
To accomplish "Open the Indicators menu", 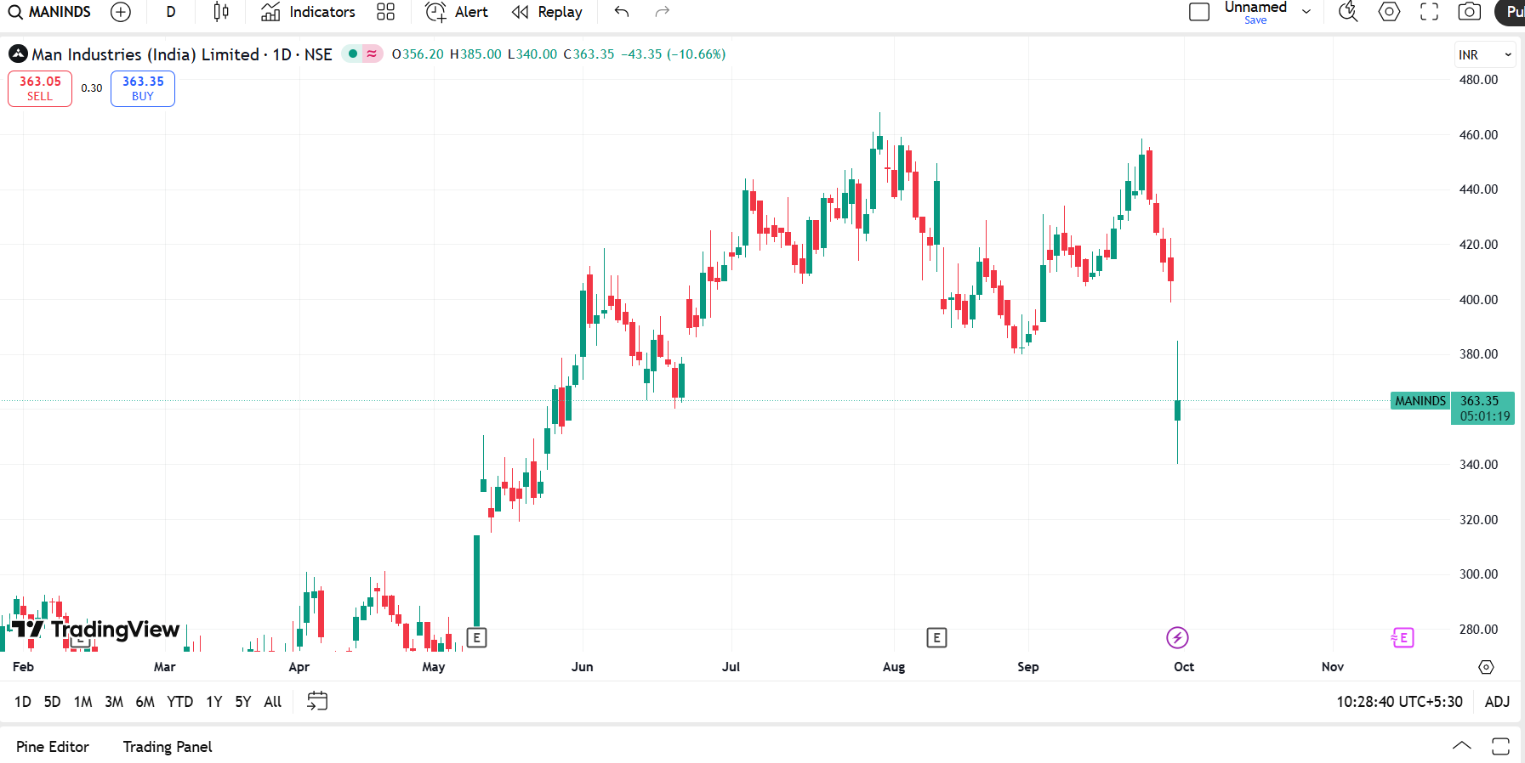I will tap(308, 12).
